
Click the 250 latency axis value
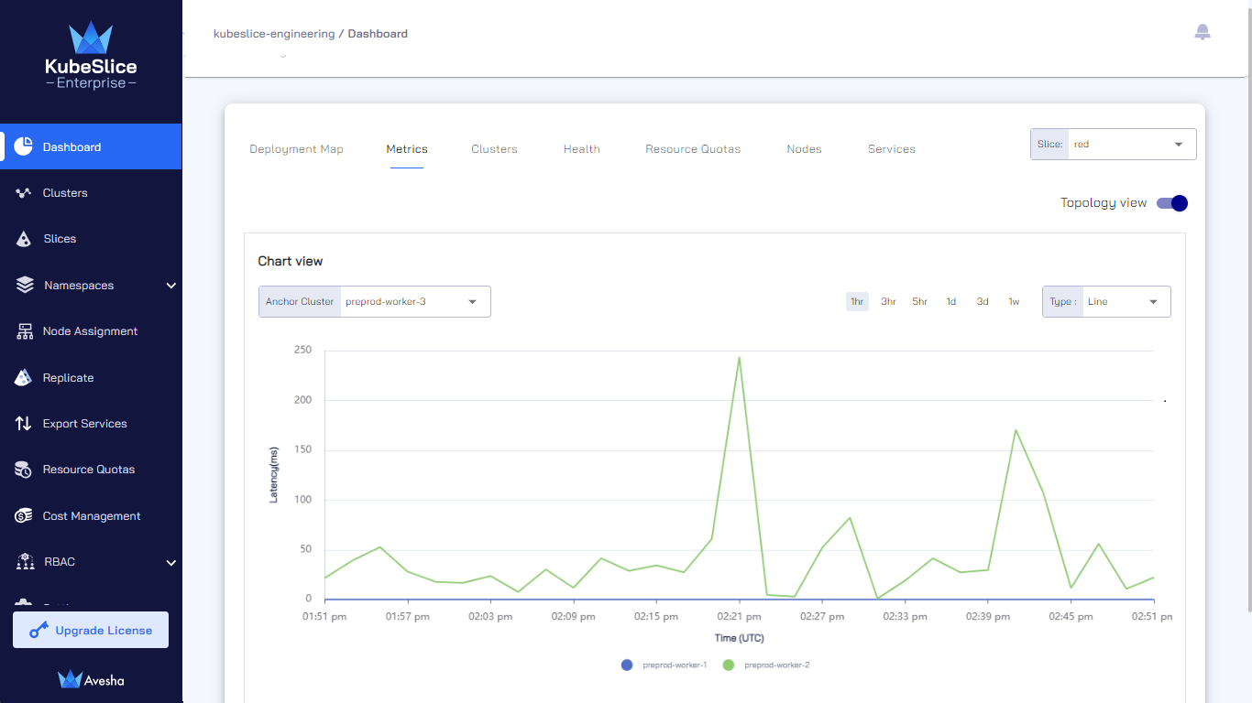(302, 351)
